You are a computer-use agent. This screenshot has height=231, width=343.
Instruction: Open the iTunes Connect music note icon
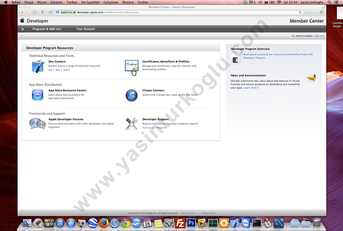(x=131, y=95)
